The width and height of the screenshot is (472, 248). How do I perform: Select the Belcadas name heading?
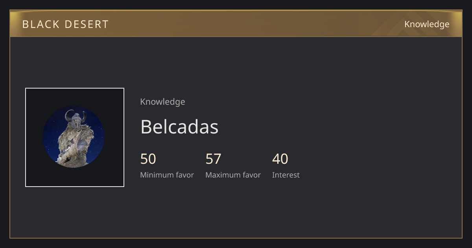179,127
